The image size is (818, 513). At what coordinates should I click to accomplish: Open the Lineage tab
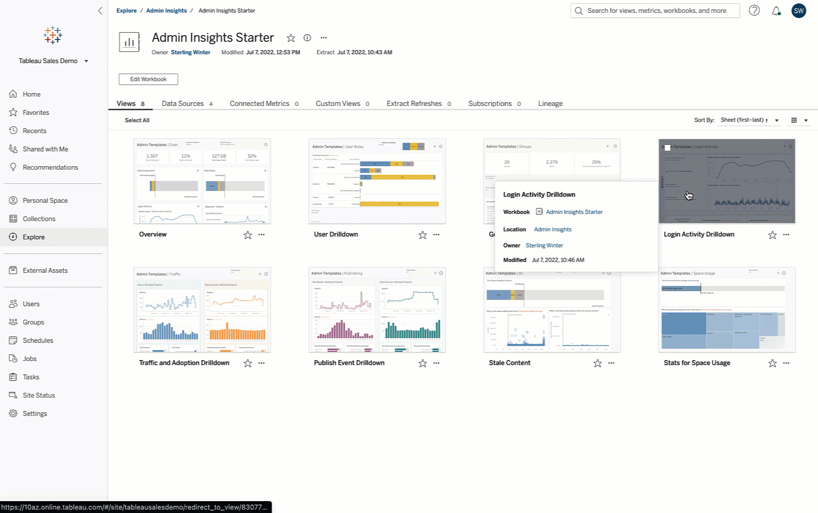coord(550,104)
